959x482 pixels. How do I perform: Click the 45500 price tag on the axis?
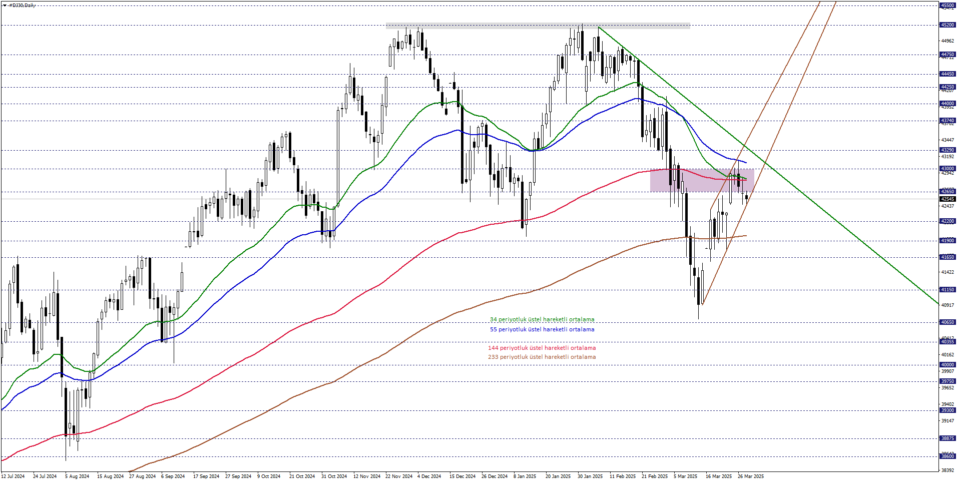947,6
